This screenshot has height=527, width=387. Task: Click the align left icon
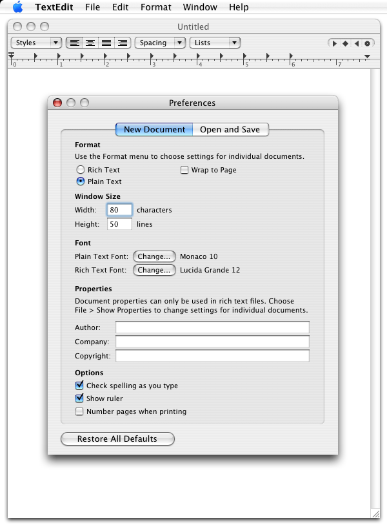75,43
